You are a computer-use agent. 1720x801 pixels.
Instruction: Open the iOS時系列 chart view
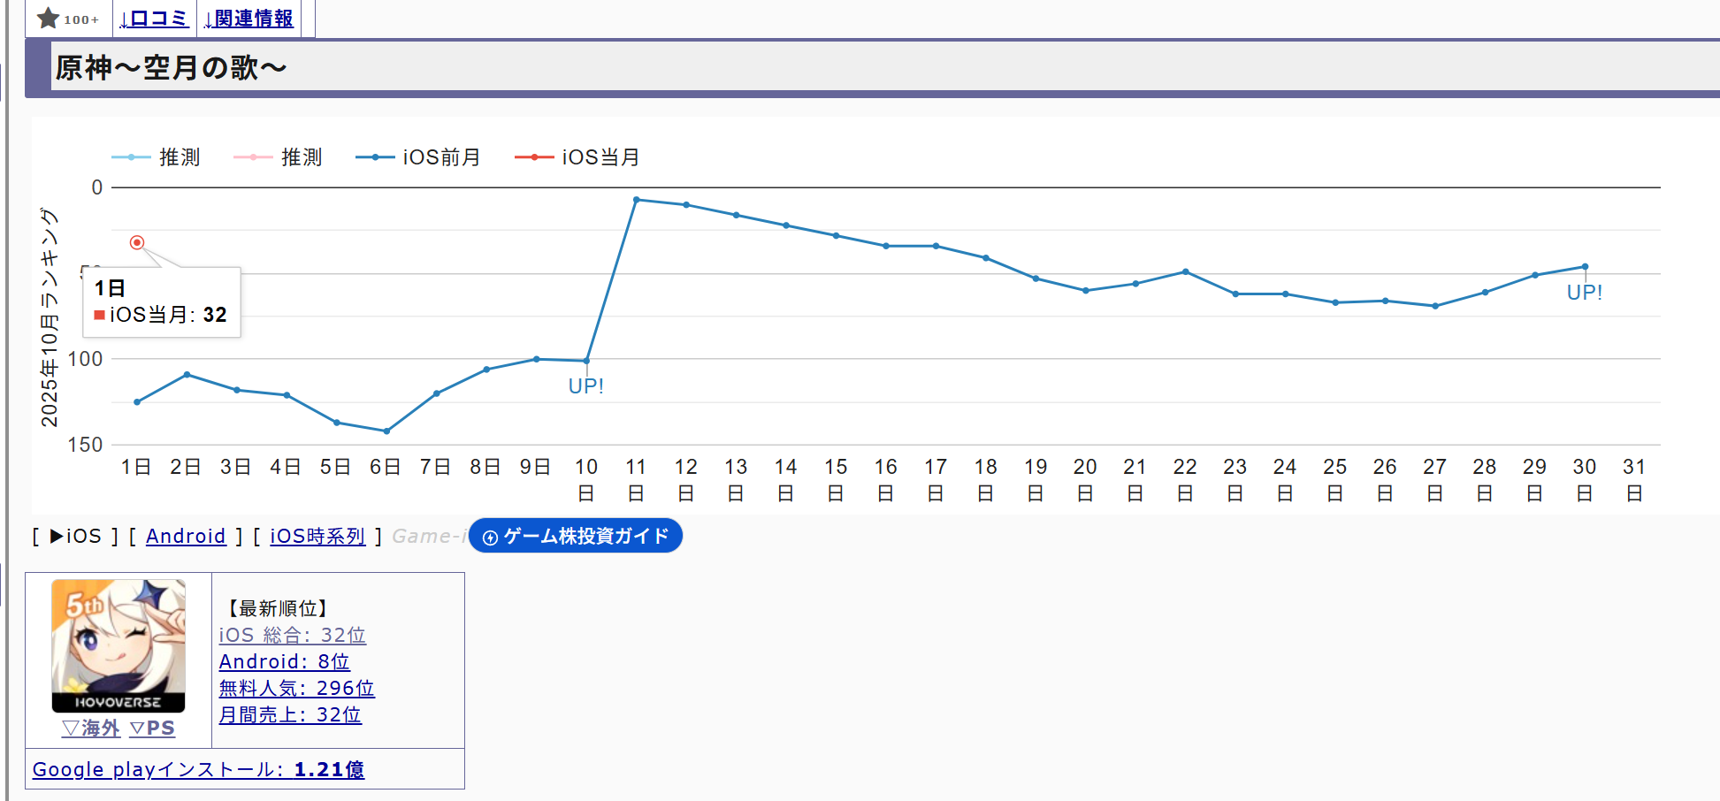coord(317,536)
